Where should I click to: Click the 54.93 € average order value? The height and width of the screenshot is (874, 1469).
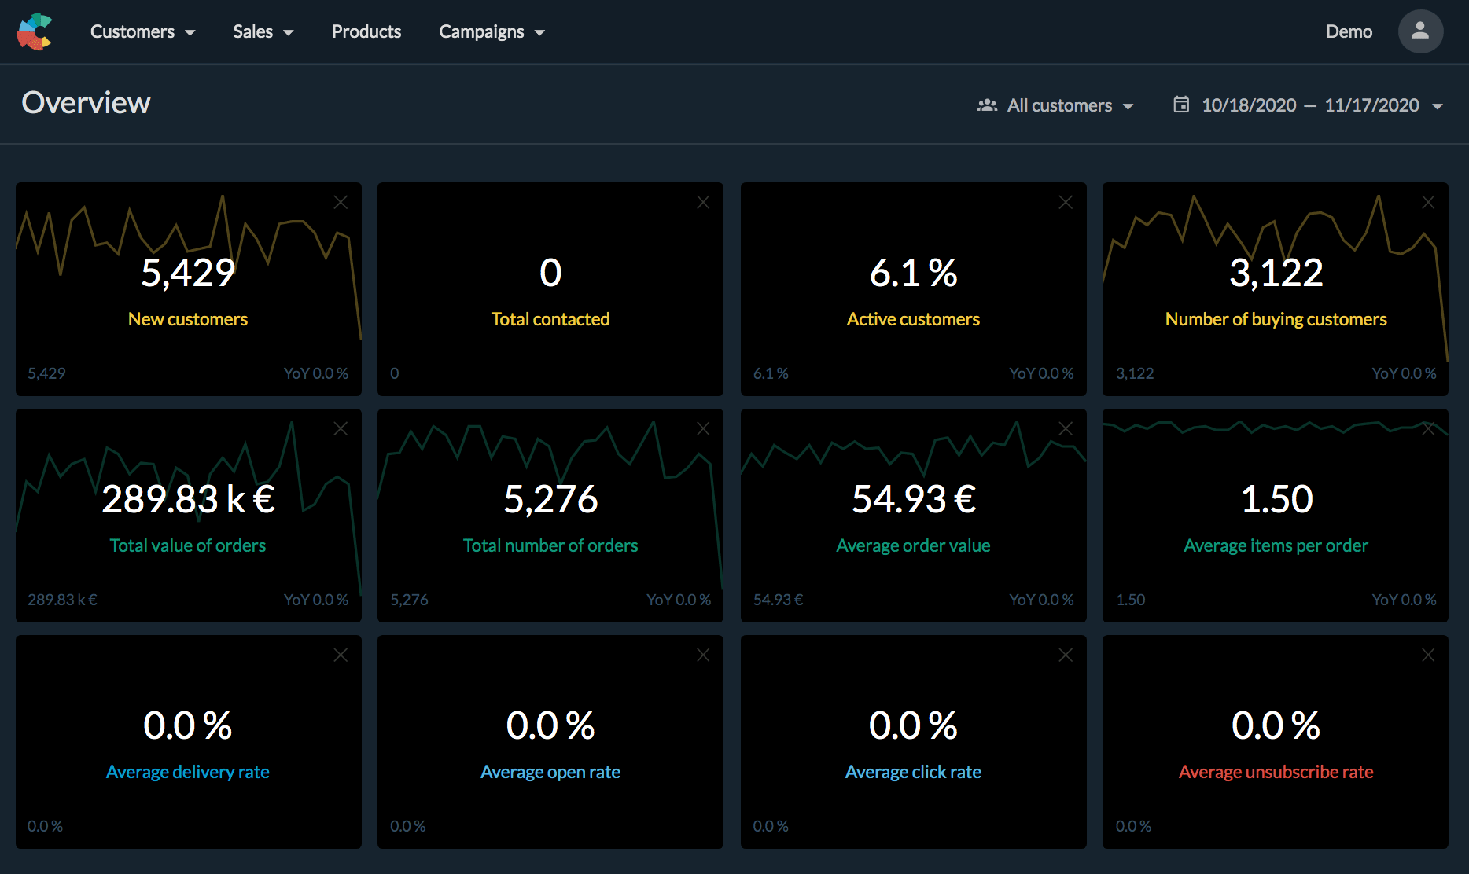[x=913, y=499]
